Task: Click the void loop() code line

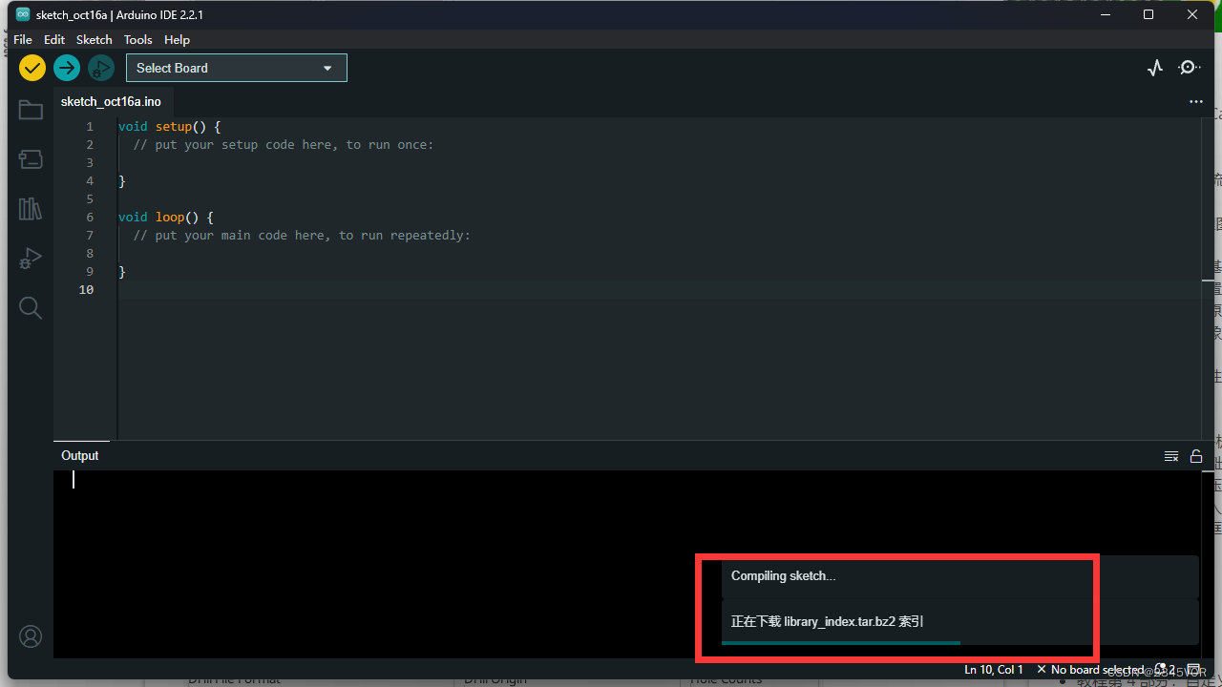Action: tap(166, 218)
